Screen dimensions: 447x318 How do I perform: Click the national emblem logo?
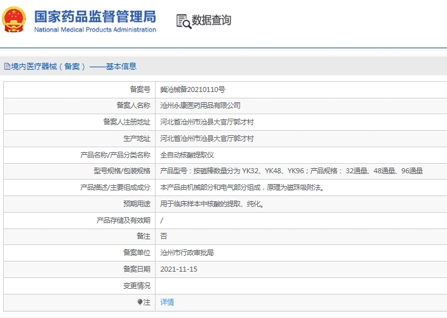(14, 20)
